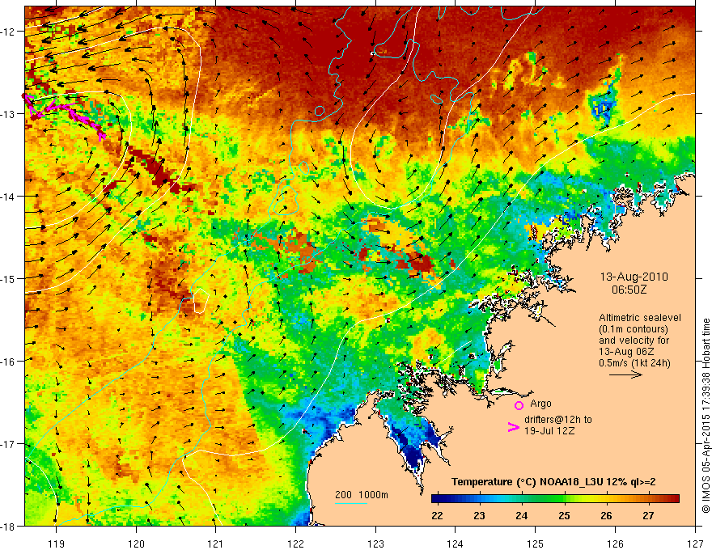Click the '13-Aug-2010' date label
712x550 pixels.
coord(634,277)
